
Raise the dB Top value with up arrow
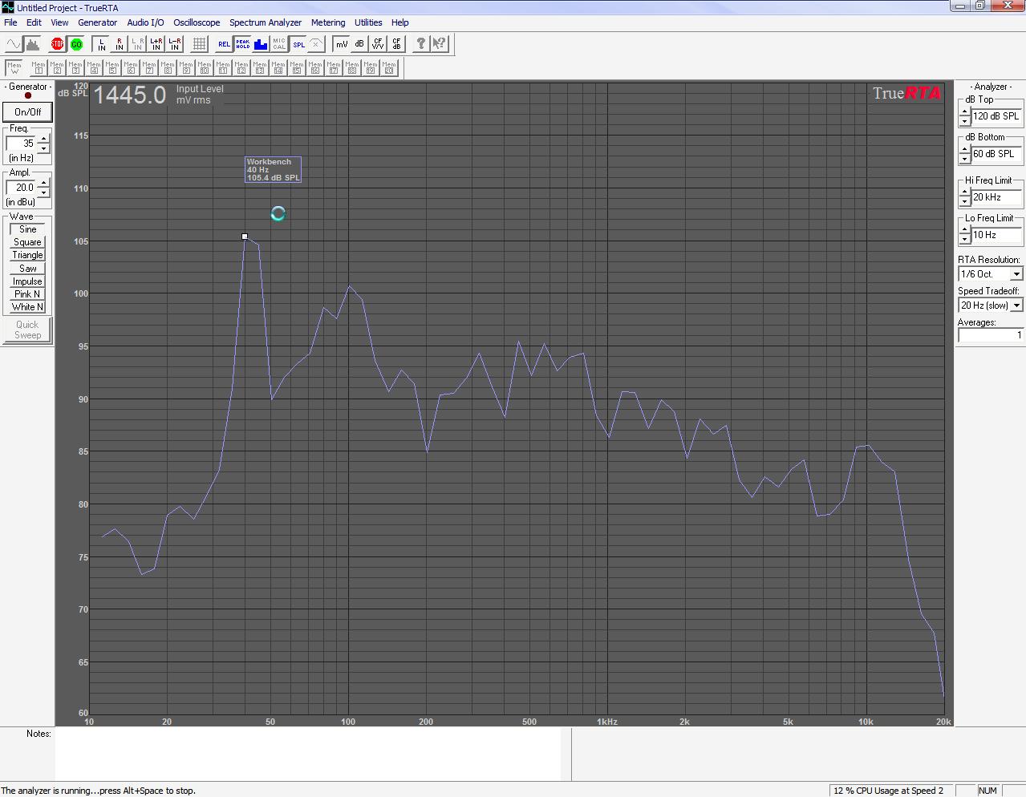click(964, 111)
